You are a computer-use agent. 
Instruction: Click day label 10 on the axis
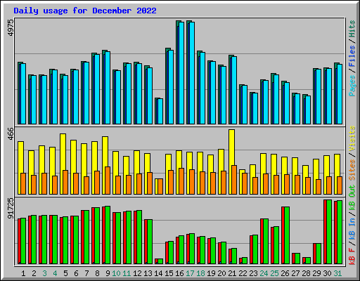(x=116, y=273)
